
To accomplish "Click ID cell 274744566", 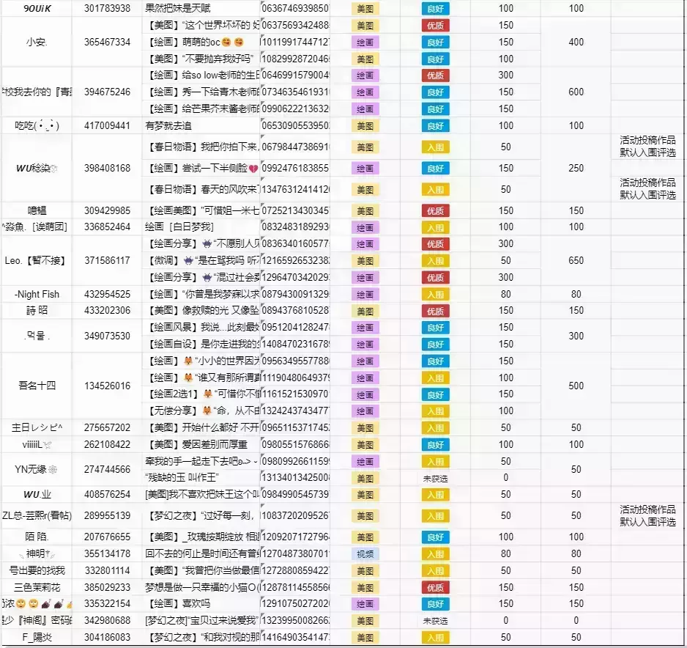I will [107, 470].
